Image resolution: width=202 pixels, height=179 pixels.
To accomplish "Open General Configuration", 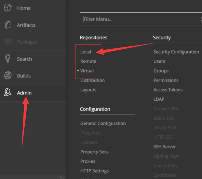I will click(103, 123).
